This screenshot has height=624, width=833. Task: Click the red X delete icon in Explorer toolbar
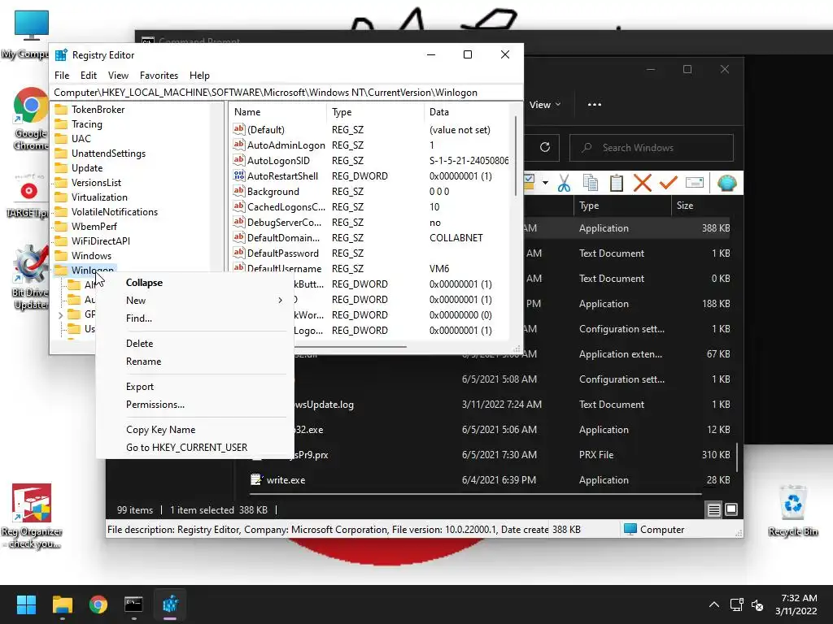(643, 183)
